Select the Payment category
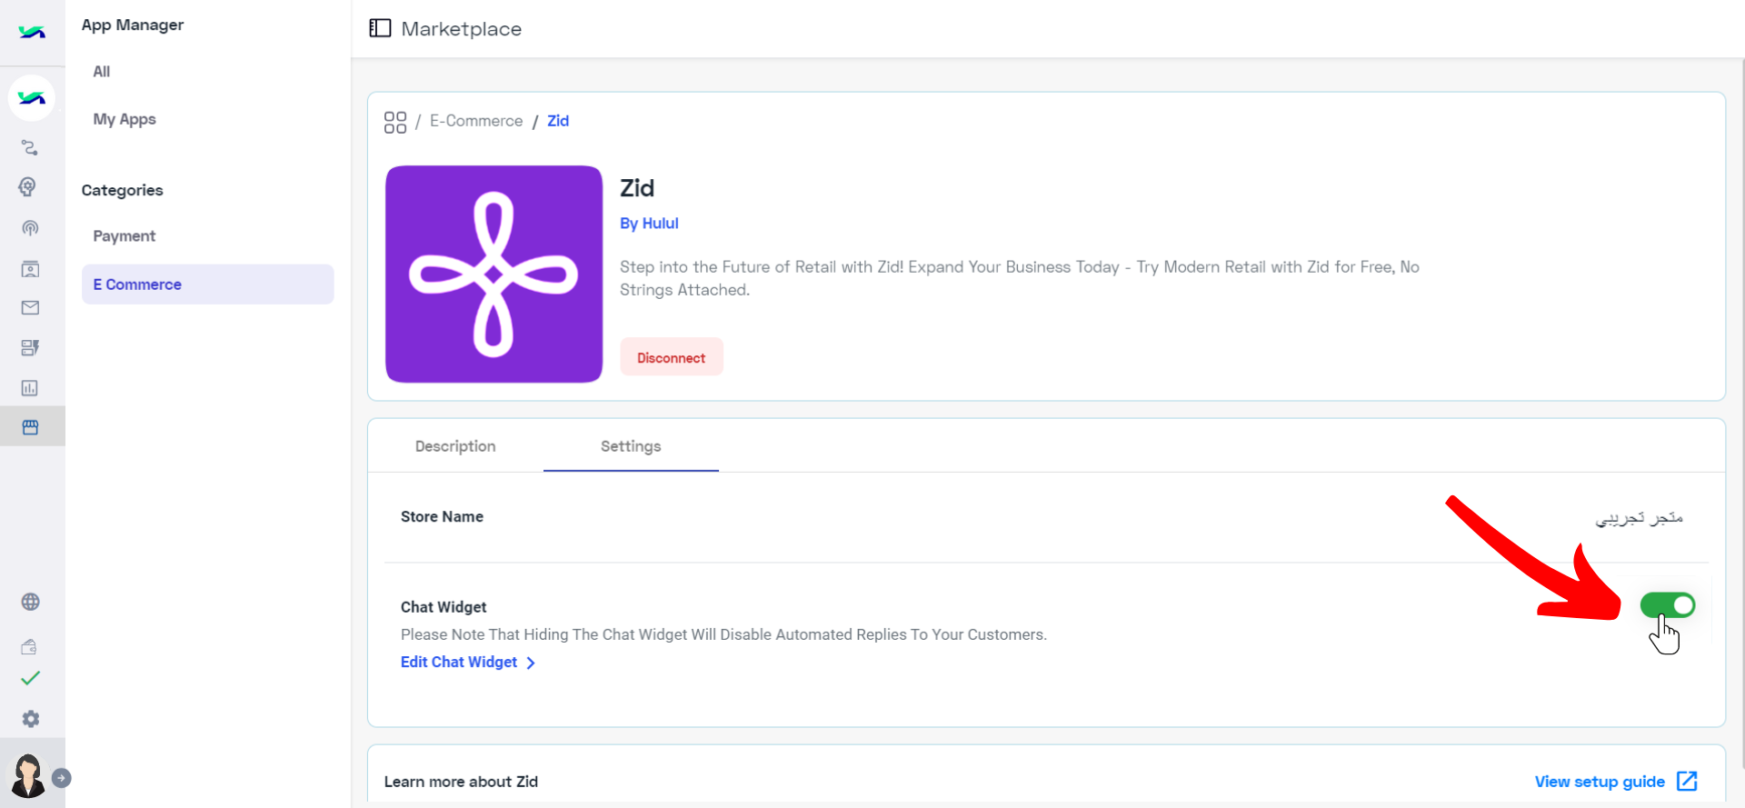Screen dimensions: 1745x808 [x=125, y=236]
